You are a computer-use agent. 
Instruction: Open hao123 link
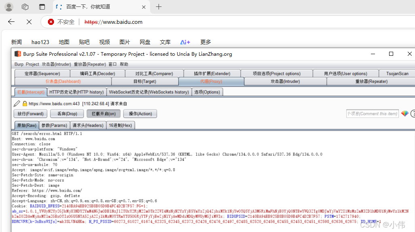pos(40,42)
